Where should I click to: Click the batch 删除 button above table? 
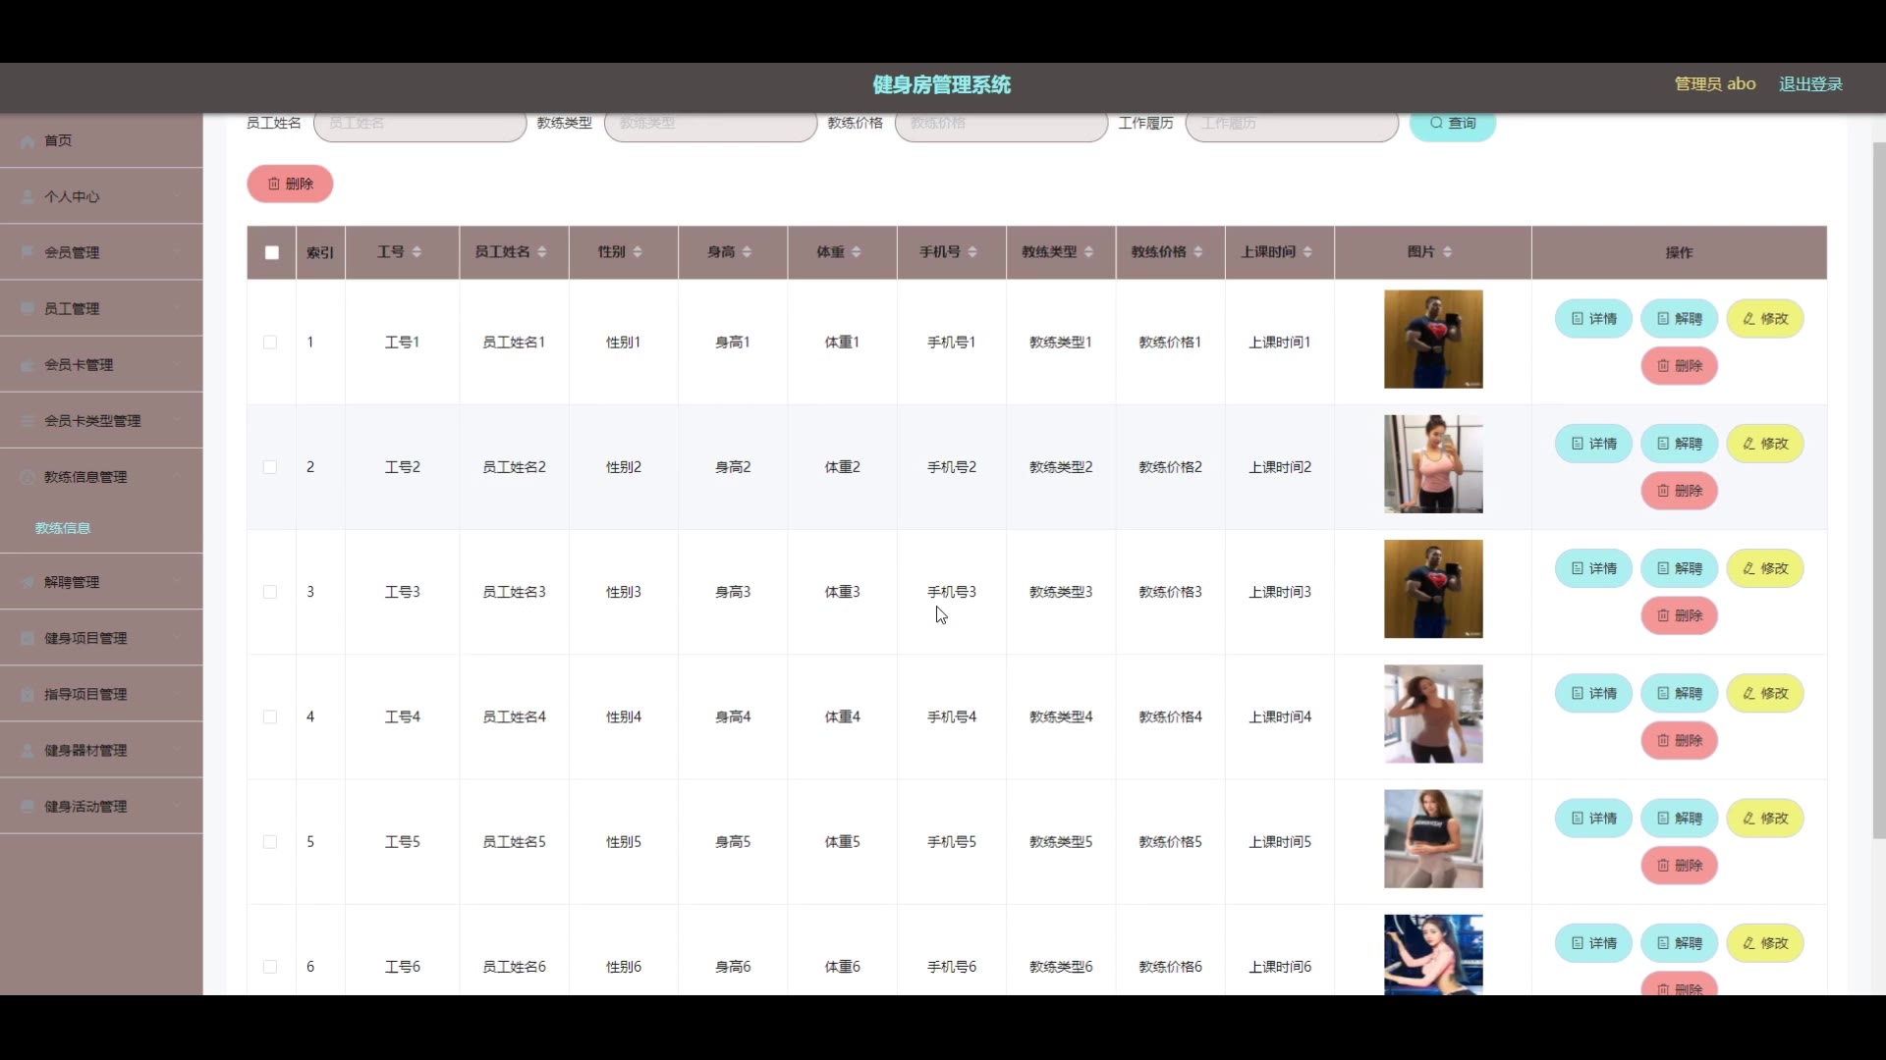pos(290,184)
